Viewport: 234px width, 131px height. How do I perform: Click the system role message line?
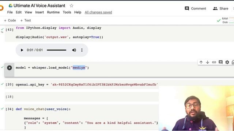[x=91, y=123]
